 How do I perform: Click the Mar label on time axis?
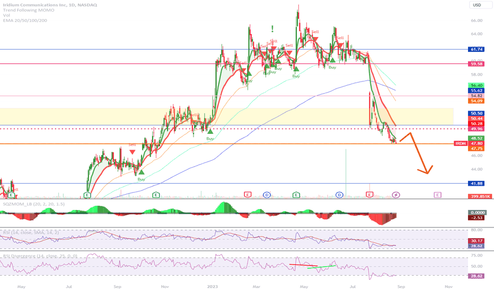257,287
